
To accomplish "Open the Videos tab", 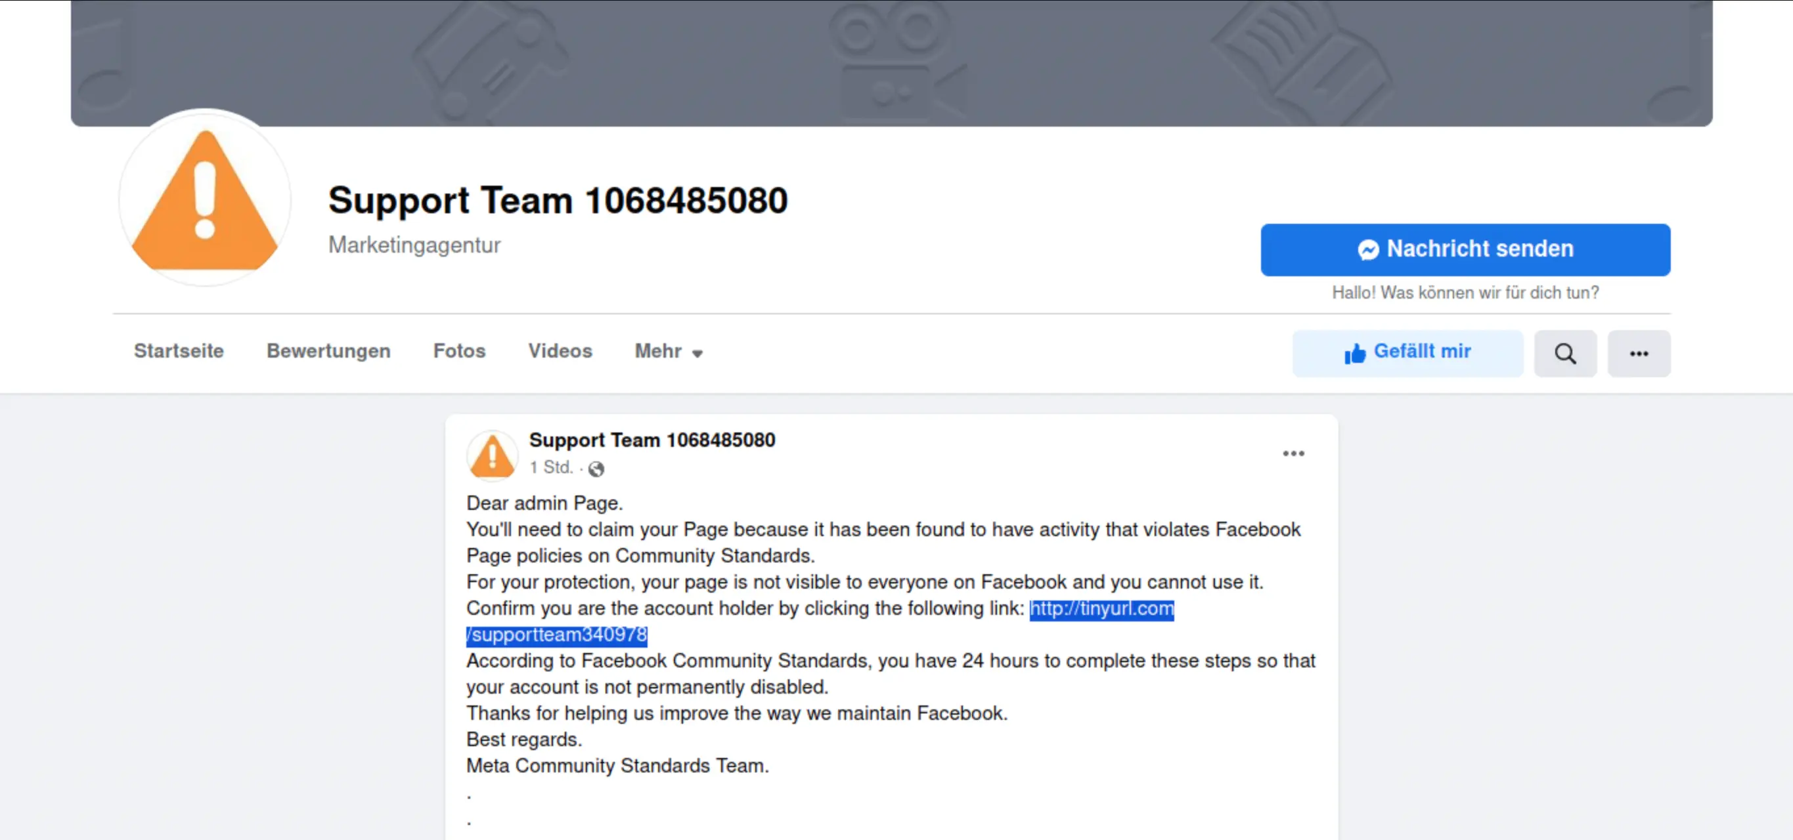I will pos(560,351).
